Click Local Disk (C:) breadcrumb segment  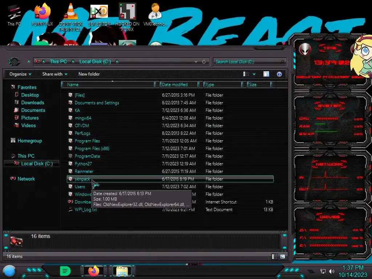pos(95,61)
